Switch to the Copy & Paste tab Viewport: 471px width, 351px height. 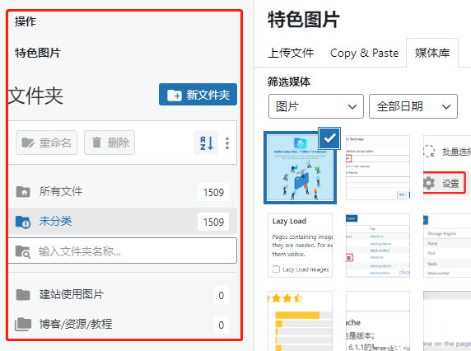click(364, 54)
